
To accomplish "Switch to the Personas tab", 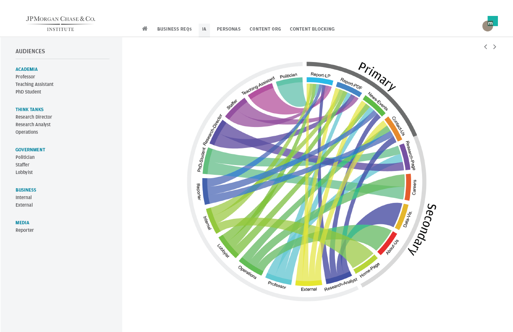I will [228, 29].
